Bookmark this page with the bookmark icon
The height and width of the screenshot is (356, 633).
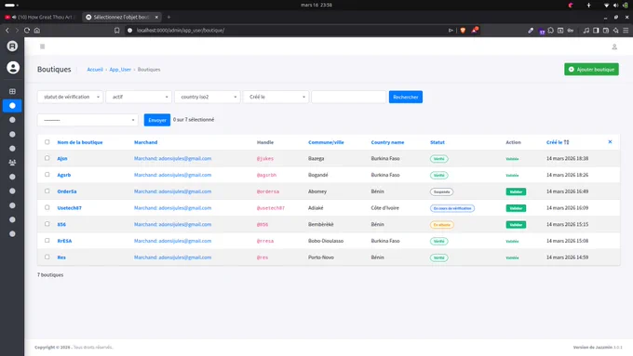pyautogui.click(x=117, y=31)
